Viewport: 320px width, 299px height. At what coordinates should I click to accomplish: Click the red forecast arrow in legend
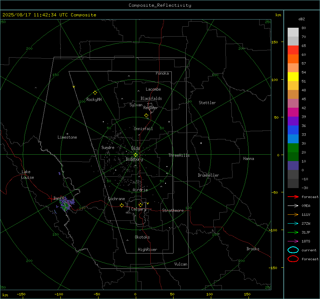(x=293, y=197)
